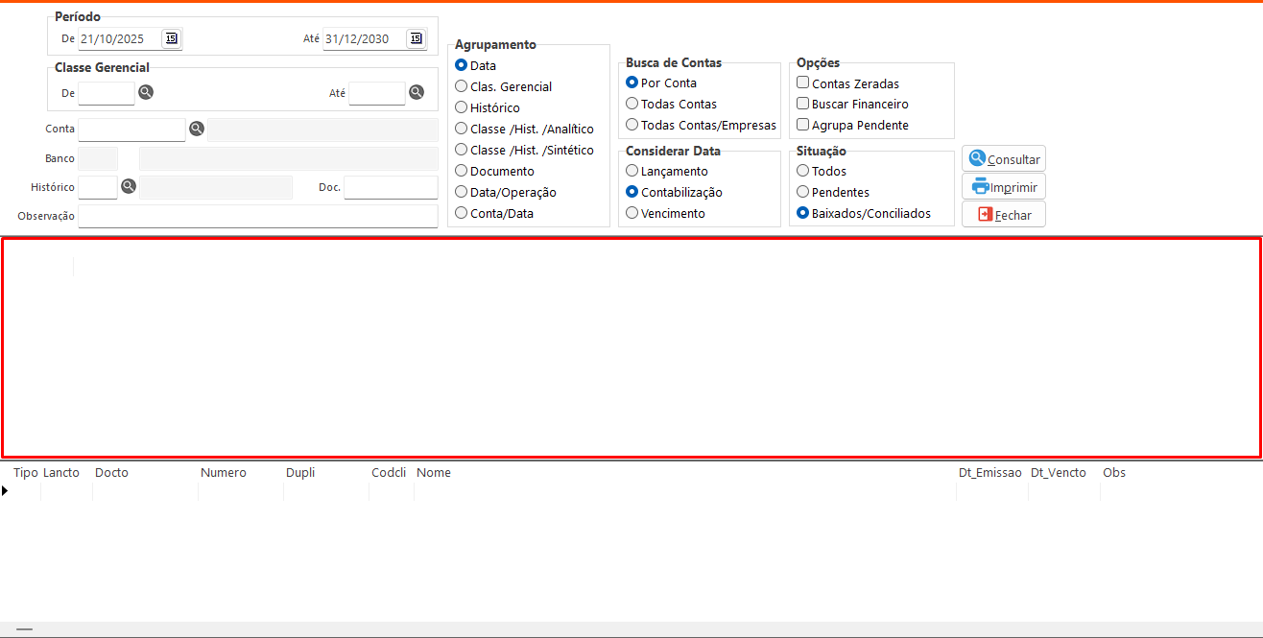Click the Histórico lookup magnifier icon

(x=129, y=186)
